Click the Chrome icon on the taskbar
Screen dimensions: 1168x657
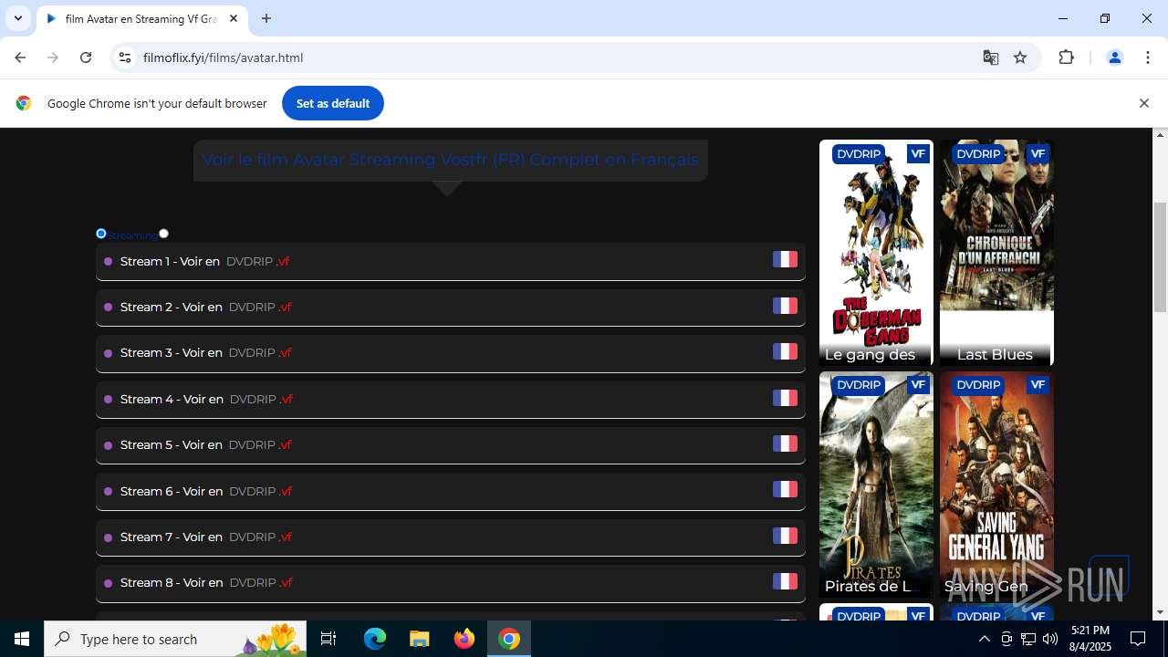tap(509, 639)
